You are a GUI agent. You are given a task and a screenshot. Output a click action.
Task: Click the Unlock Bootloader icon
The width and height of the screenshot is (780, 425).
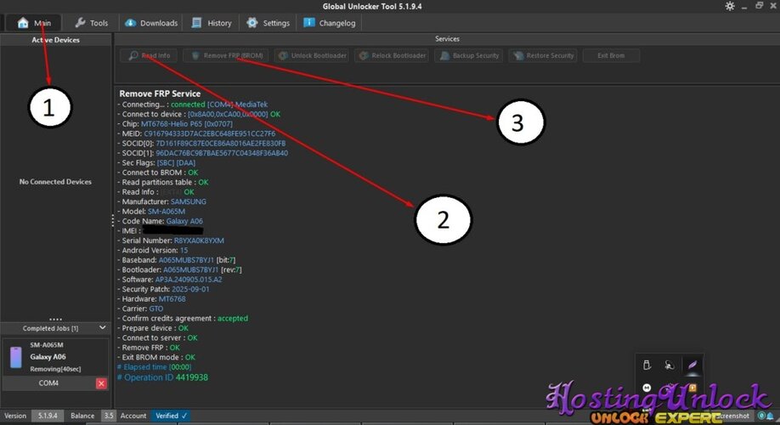click(283, 56)
